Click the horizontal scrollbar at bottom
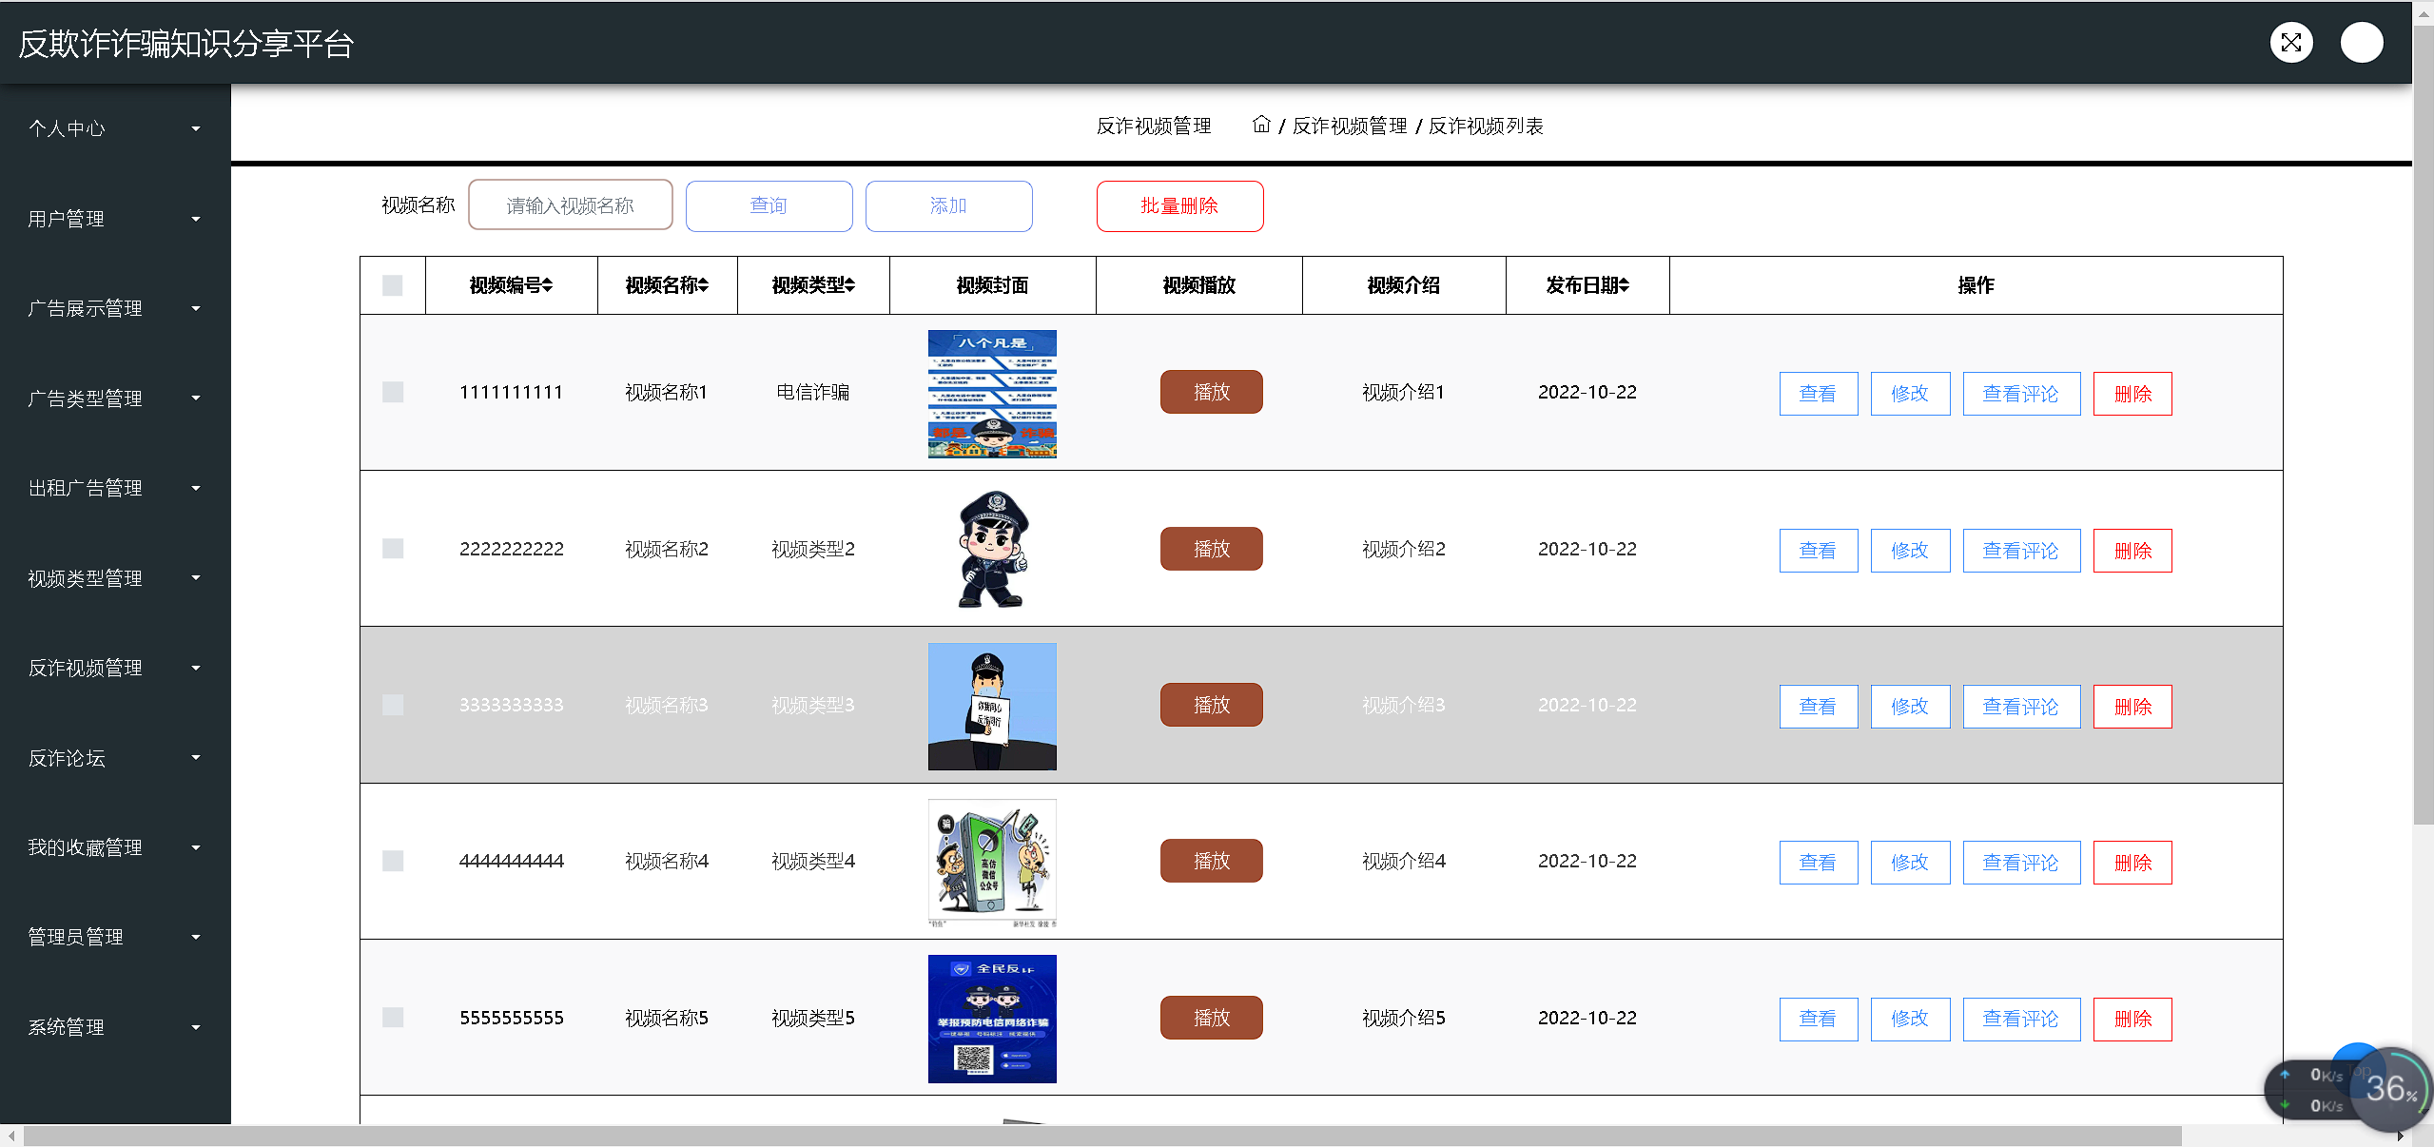 (x=1101, y=1137)
